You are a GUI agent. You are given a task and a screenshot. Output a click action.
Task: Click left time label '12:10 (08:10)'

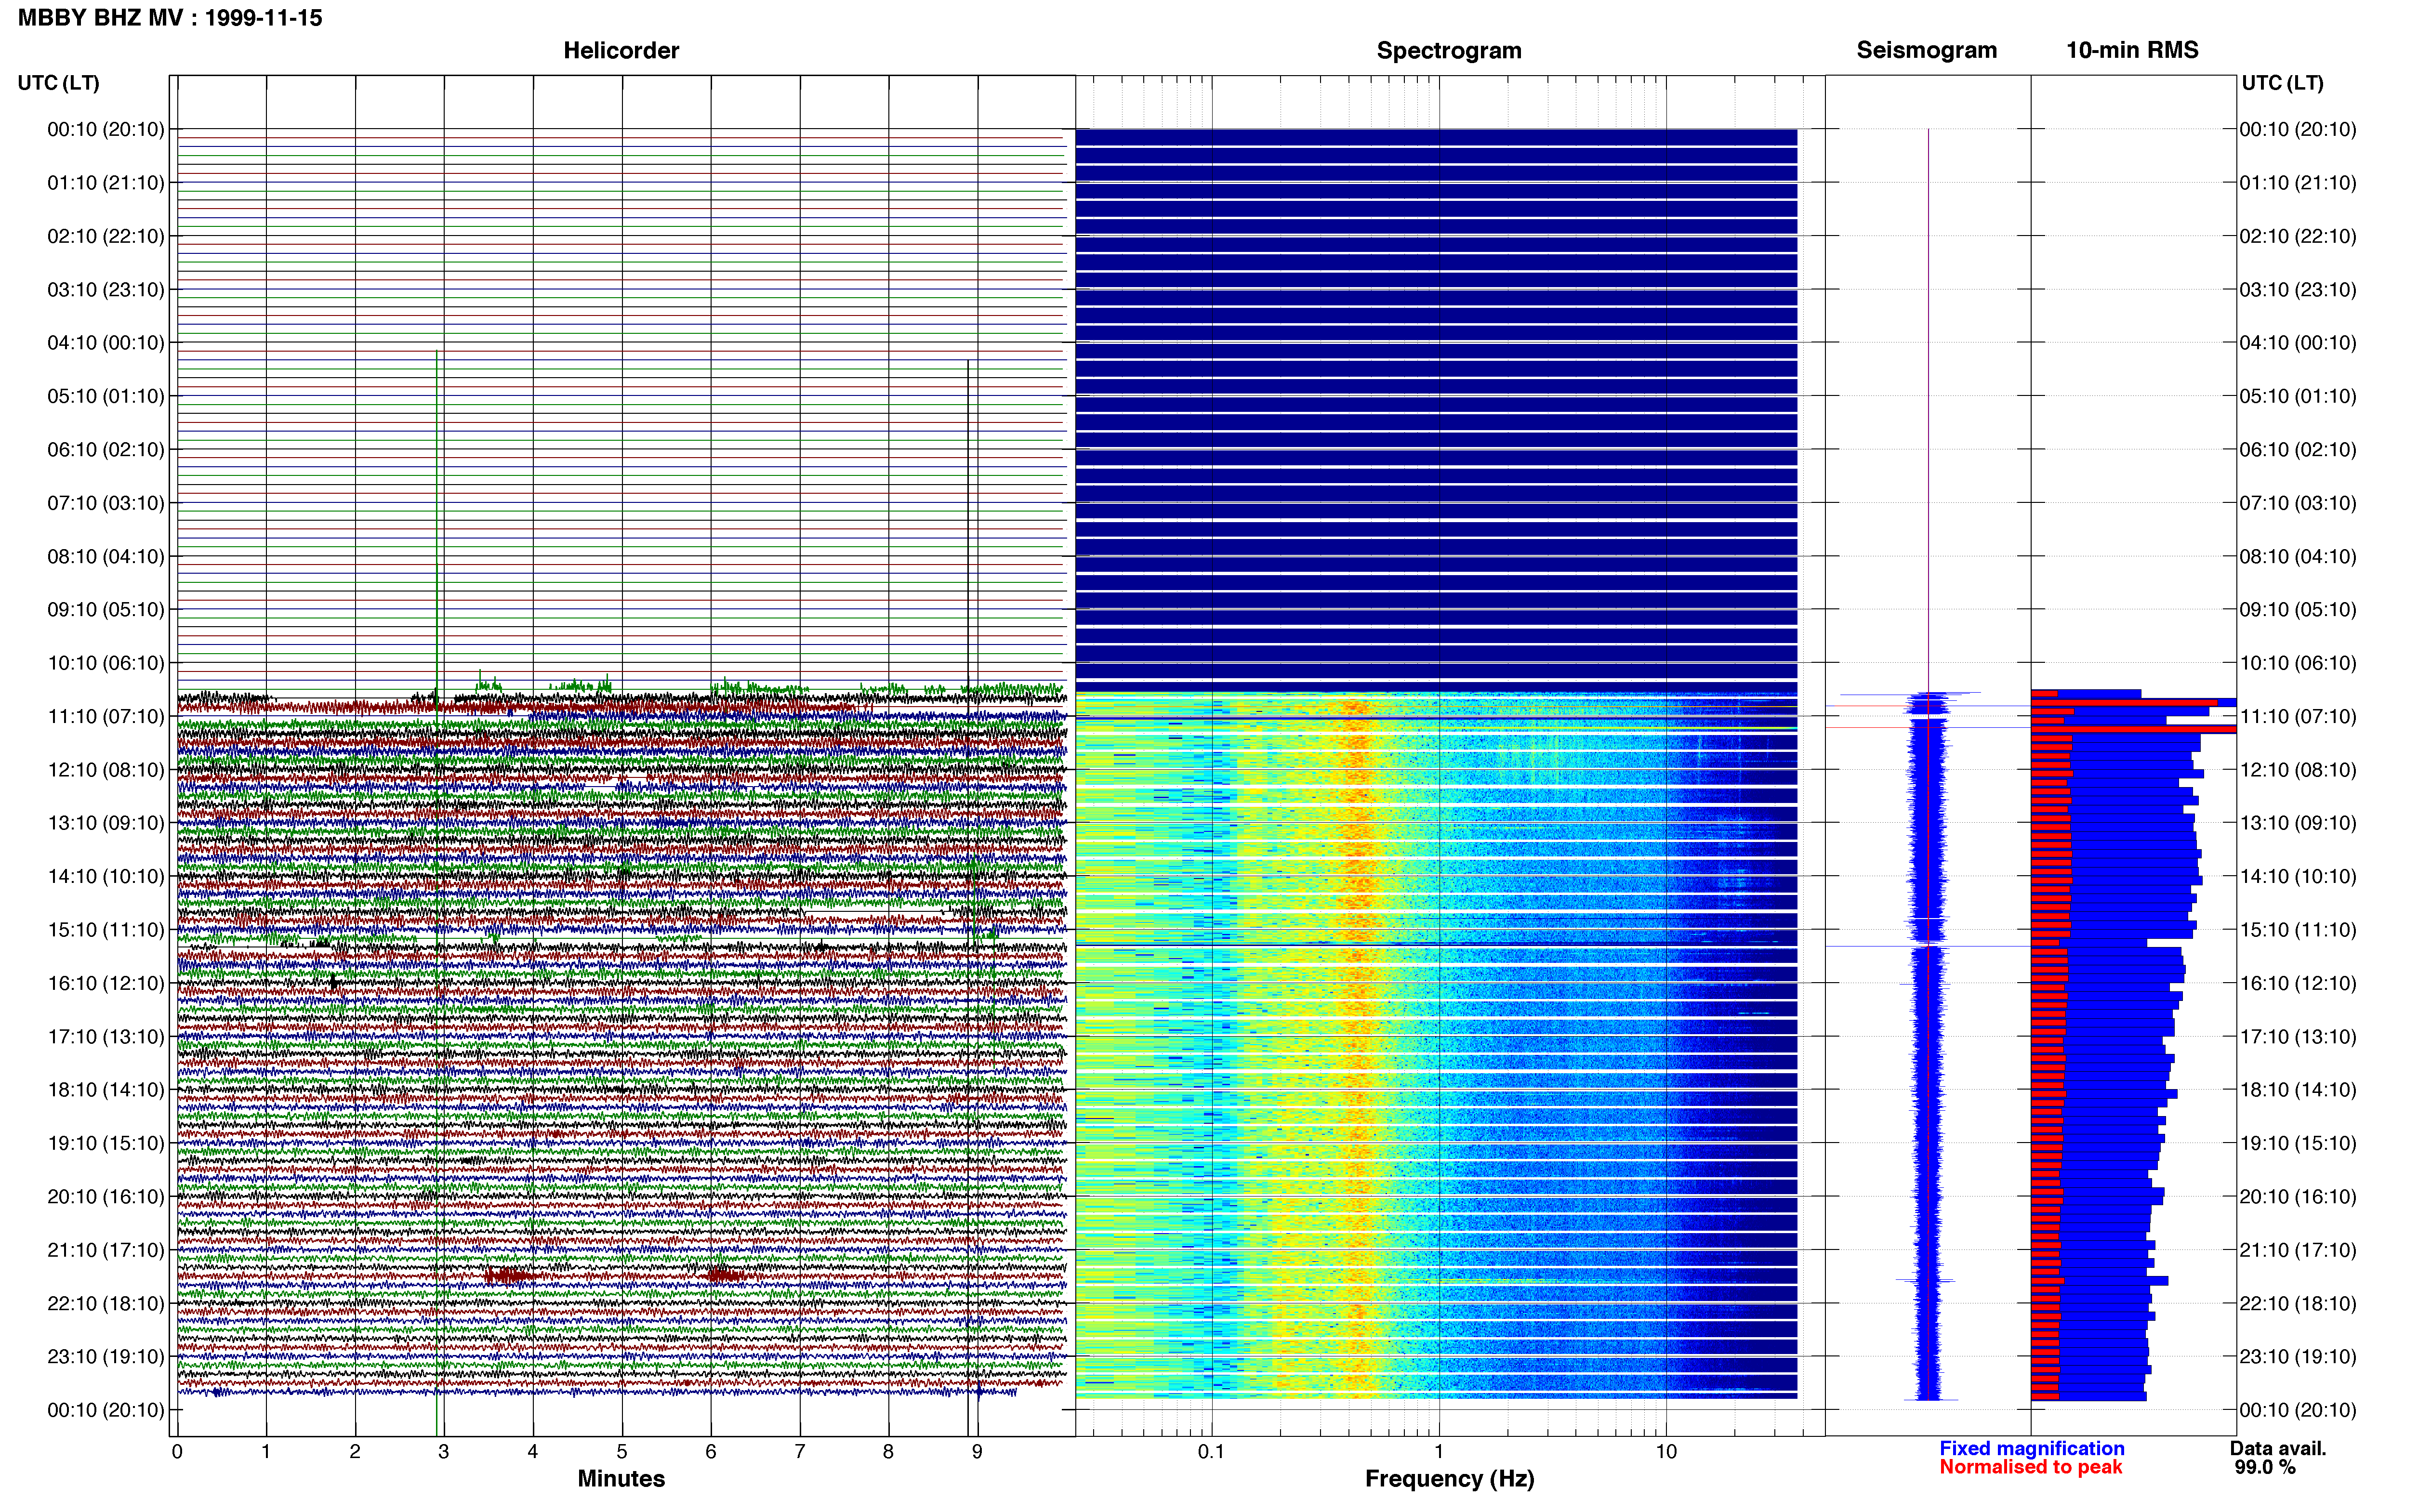(x=106, y=770)
